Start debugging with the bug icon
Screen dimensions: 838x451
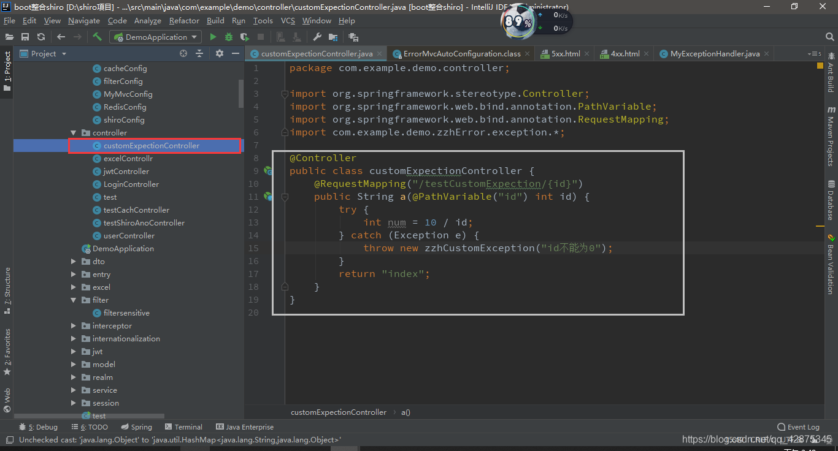coord(229,37)
